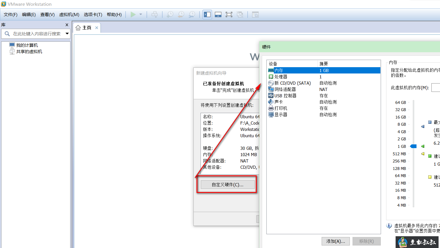Screen dimensions: 440x248
Task: Click the display monitor device icon
Action: [x=271, y=115]
